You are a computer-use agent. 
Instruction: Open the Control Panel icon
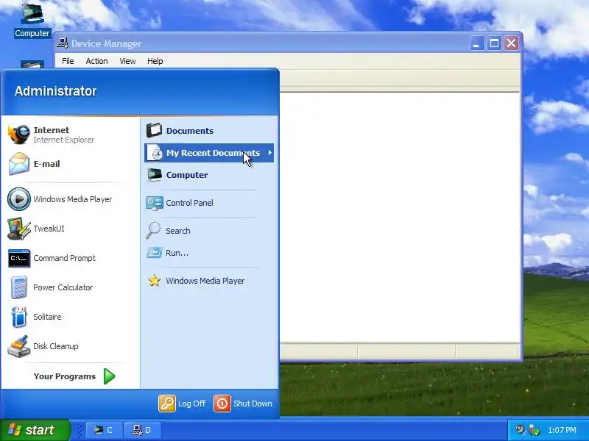click(155, 203)
